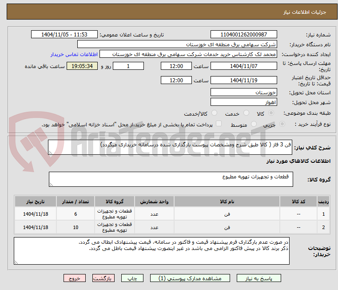Click the price validity date 1404/11/19

point(243,80)
